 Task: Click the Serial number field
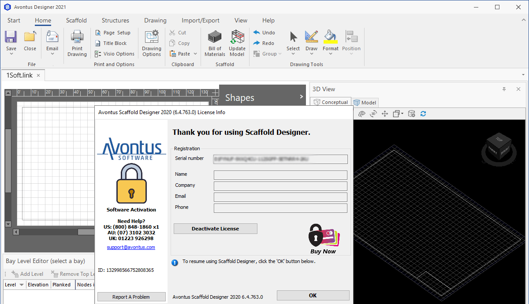coord(280,159)
